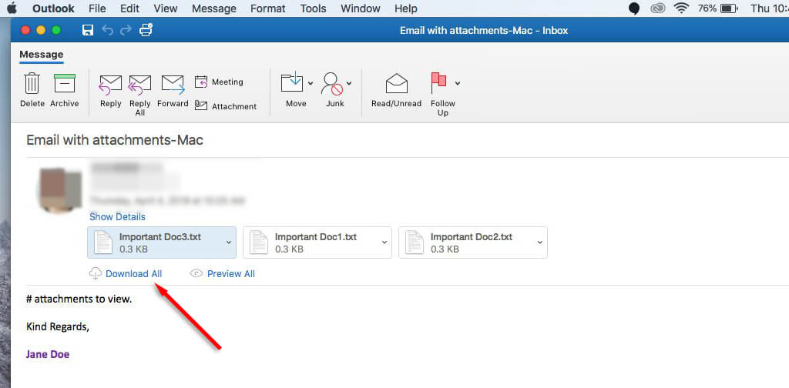Click the Delete trash icon
Screen dimensions: 789x388
[x=32, y=83]
